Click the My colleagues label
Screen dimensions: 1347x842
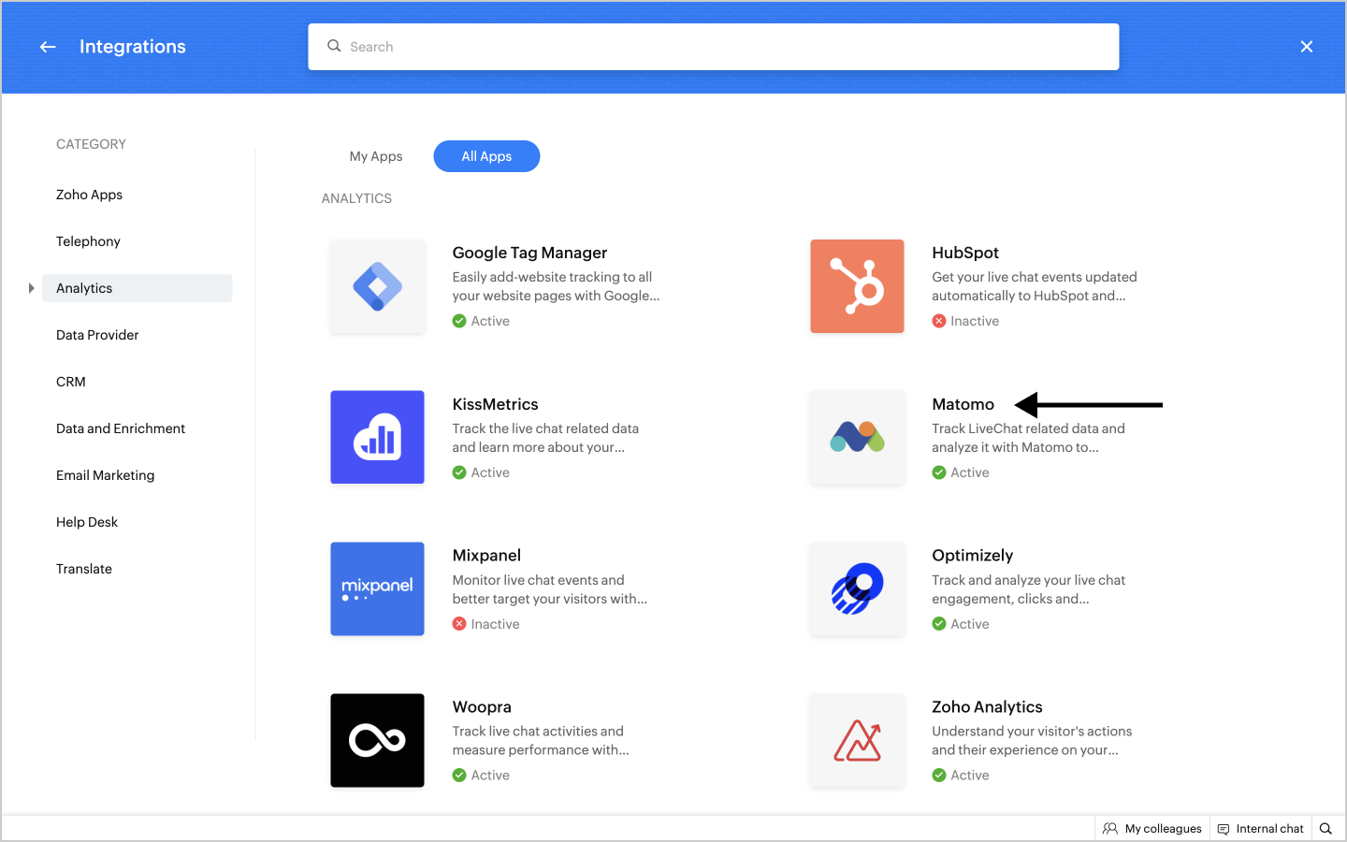[1164, 829]
